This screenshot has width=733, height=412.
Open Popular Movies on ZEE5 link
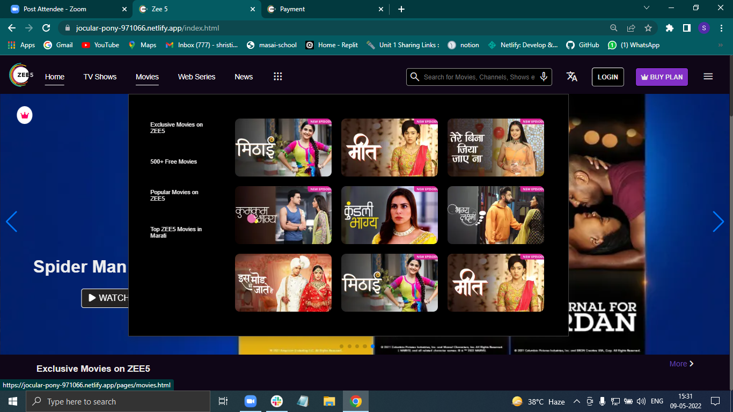(174, 195)
